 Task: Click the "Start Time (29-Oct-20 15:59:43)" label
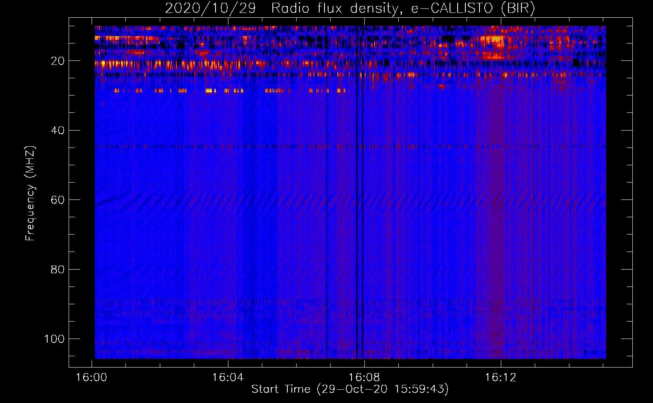point(350,389)
